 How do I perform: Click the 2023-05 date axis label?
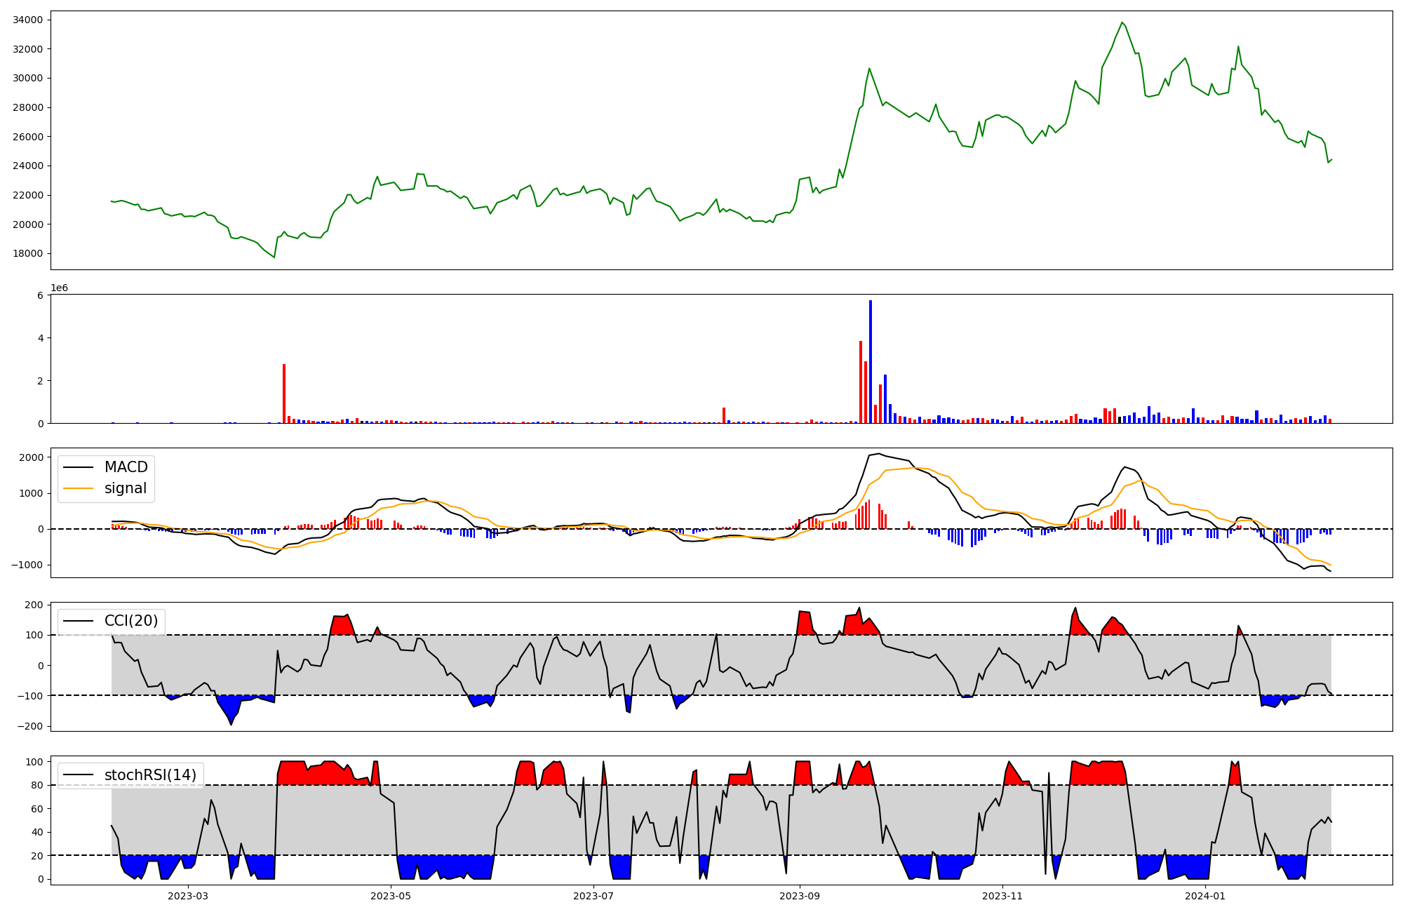391,896
